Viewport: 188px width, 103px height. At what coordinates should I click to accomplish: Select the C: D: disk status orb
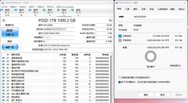[x=2, y=10]
